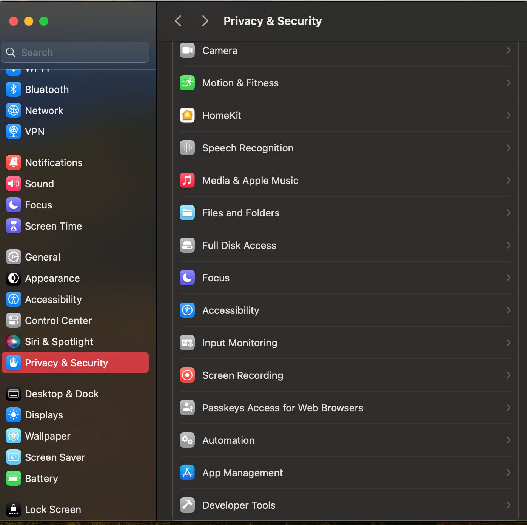The image size is (527, 525).
Task: Click the Files and Folders icon
Action: tap(187, 213)
